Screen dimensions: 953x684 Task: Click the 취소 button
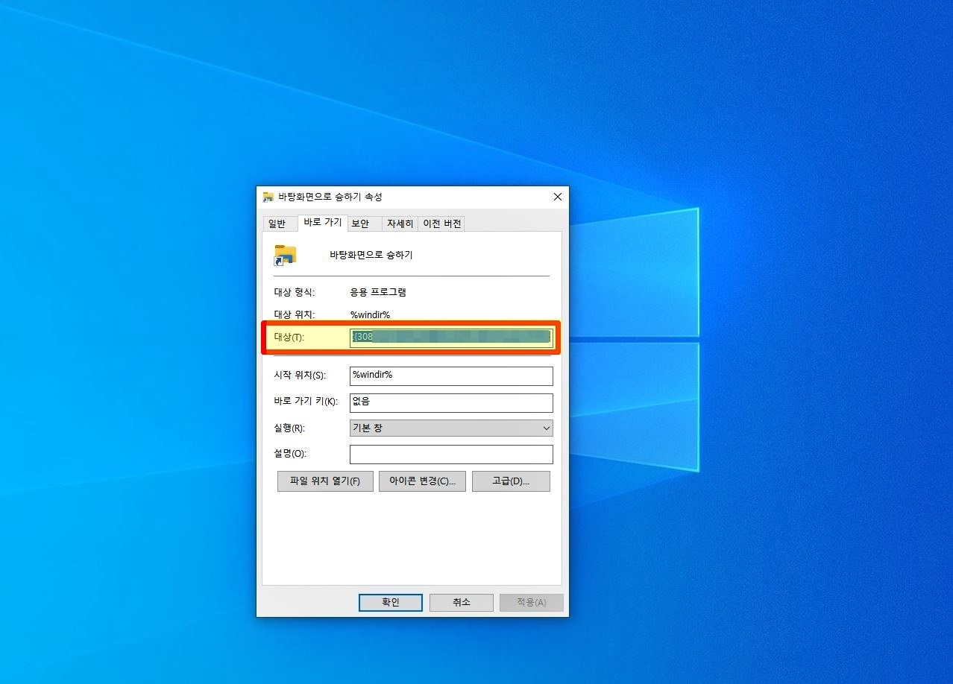(x=462, y=603)
